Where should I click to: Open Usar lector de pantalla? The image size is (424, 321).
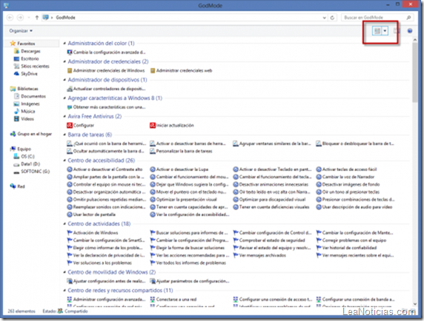point(91,214)
